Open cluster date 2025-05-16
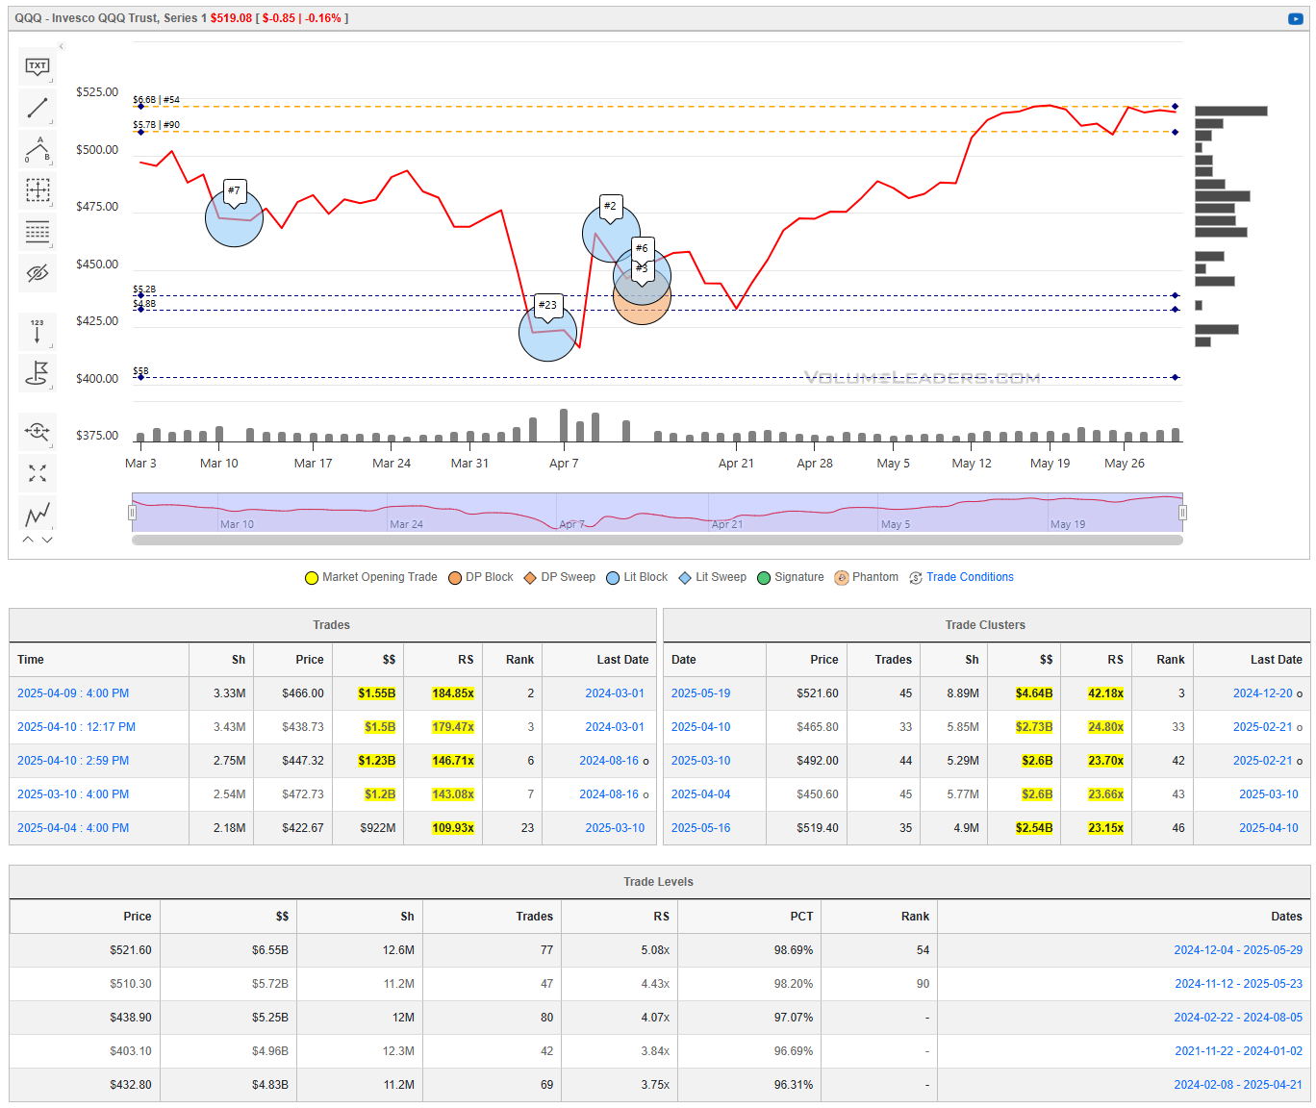The image size is (1316, 1108). pos(700,828)
